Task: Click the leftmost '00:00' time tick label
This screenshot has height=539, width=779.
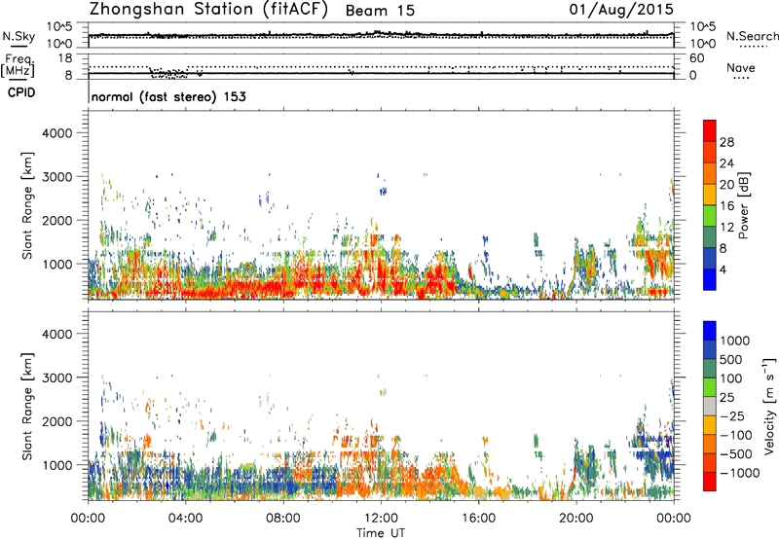Action: click(x=88, y=519)
